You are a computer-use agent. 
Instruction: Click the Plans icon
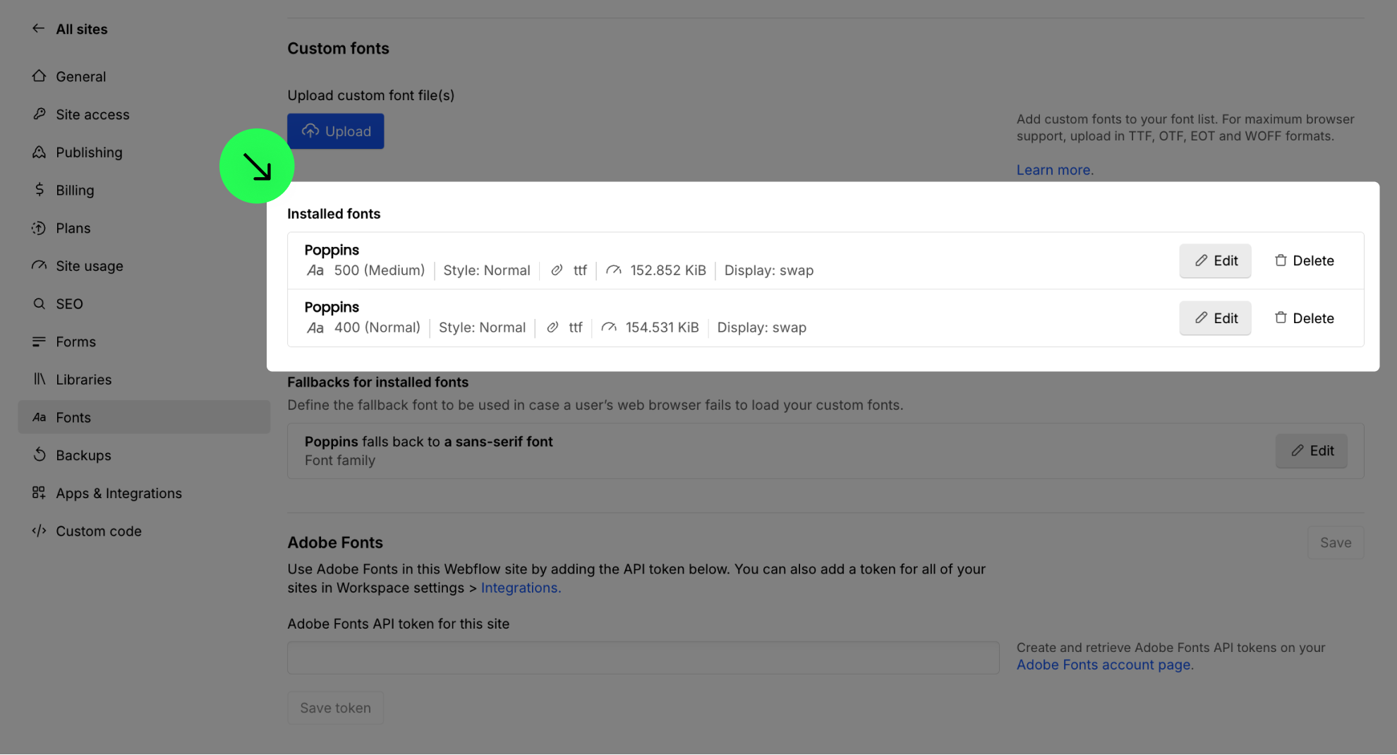pos(39,228)
